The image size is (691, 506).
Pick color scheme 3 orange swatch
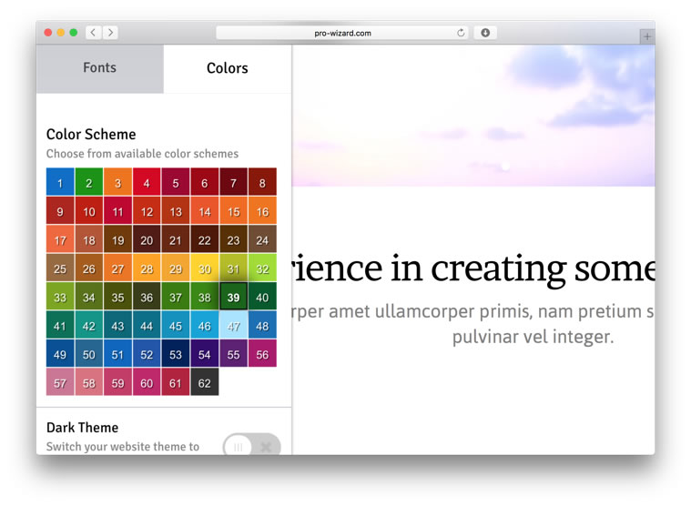pos(117,182)
